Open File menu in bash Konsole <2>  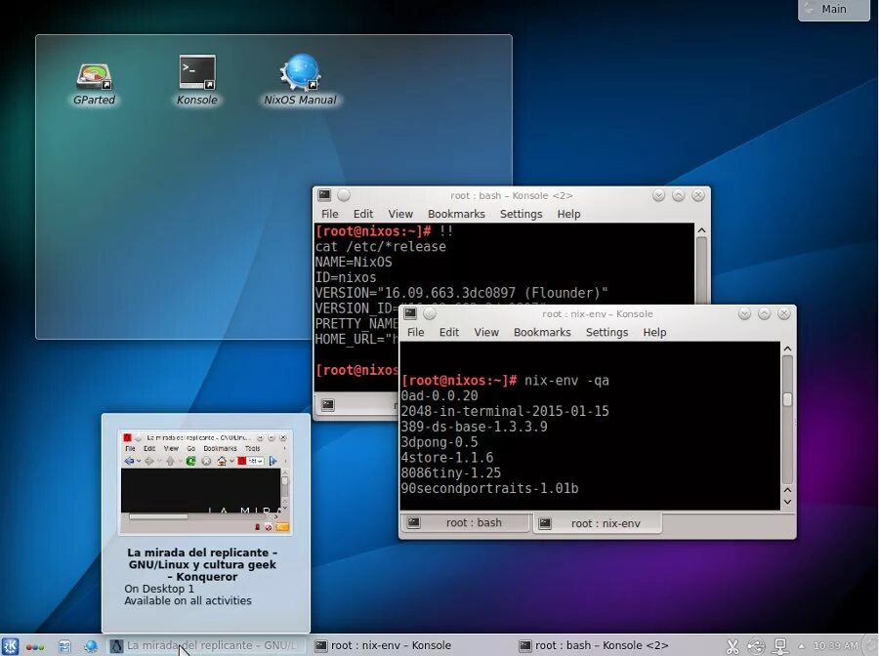(330, 214)
